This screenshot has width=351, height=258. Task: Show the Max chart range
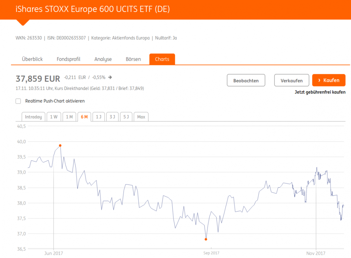(x=141, y=117)
